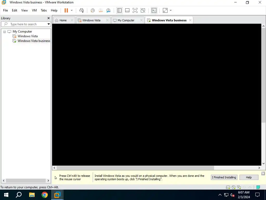Open the stretch guest dropdown arrow
Viewport: 266px width, 200px height.
[171, 10]
